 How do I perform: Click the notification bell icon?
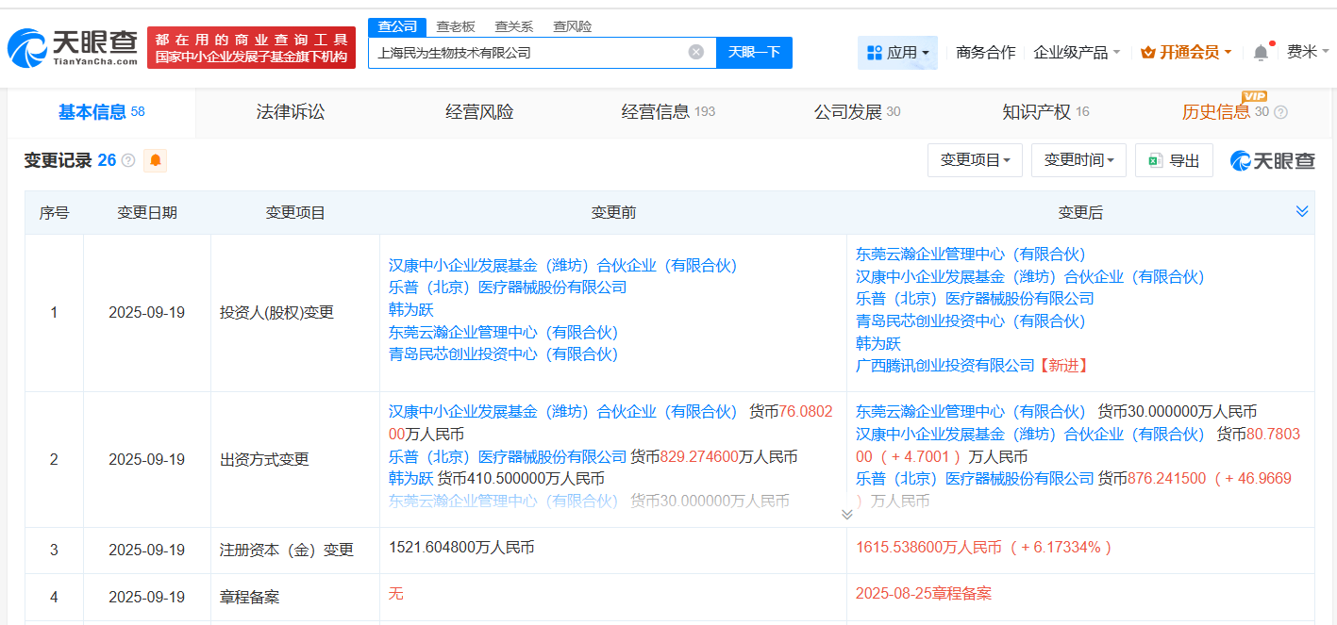coord(1259,53)
